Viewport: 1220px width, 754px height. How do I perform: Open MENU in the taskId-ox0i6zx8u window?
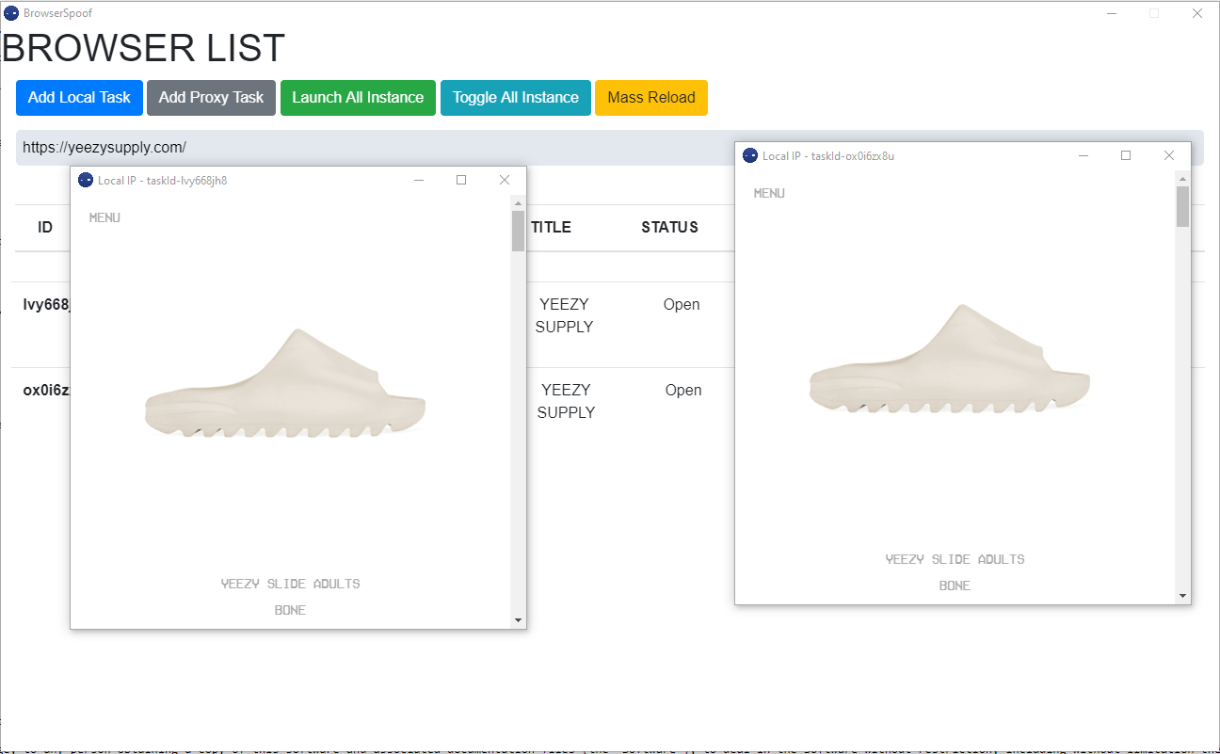coord(769,193)
